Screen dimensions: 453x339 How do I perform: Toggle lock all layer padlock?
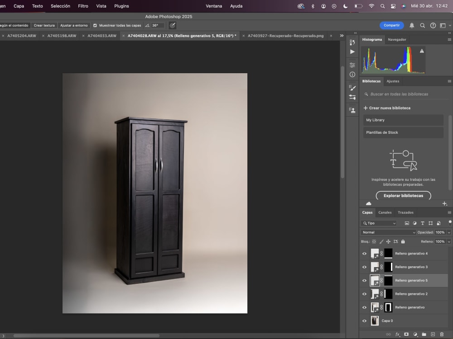tap(403, 241)
